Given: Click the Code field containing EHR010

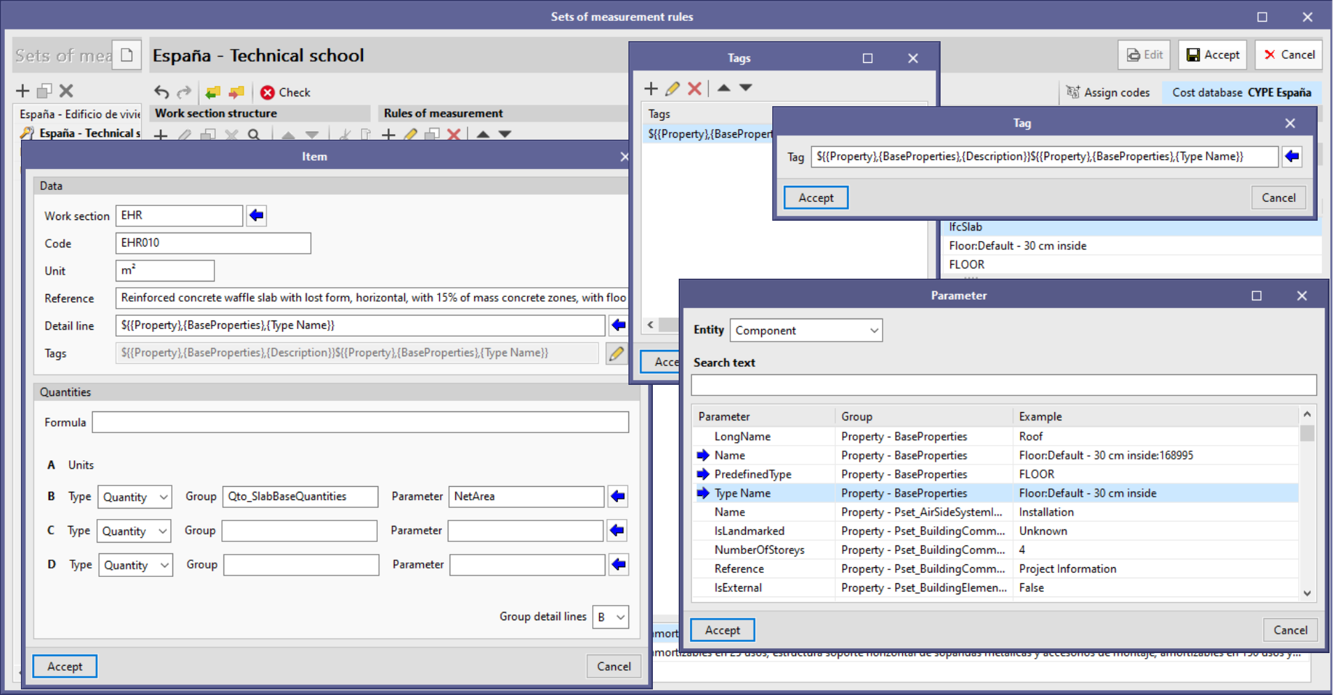Looking at the screenshot, I should (213, 243).
